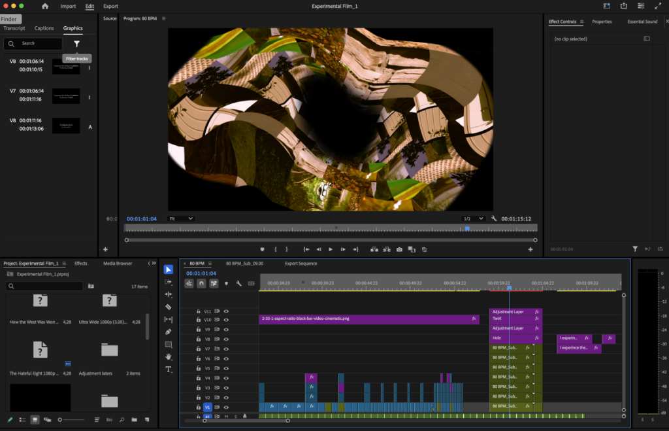Select the Hand tool
The image size is (669, 431).
pyautogui.click(x=169, y=356)
